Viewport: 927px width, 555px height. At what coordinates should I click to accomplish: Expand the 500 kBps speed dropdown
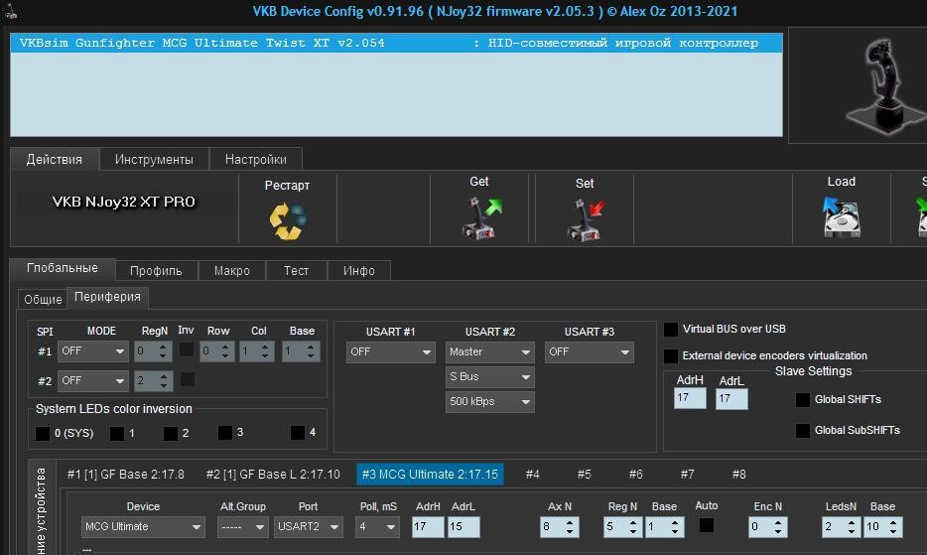tap(490, 402)
